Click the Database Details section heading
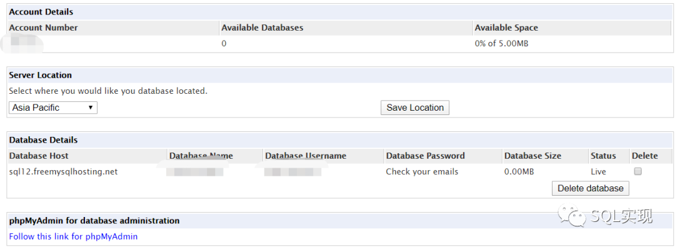675x247 pixels. coord(44,140)
